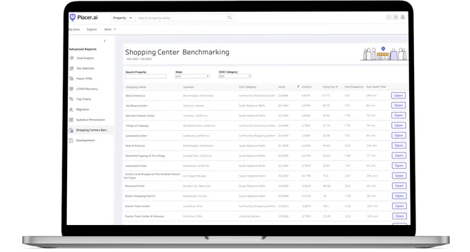470x252 pixels.
Task: Select Shopping Centers Benchmarking report
Action: pyautogui.click(x=92, y=130)
